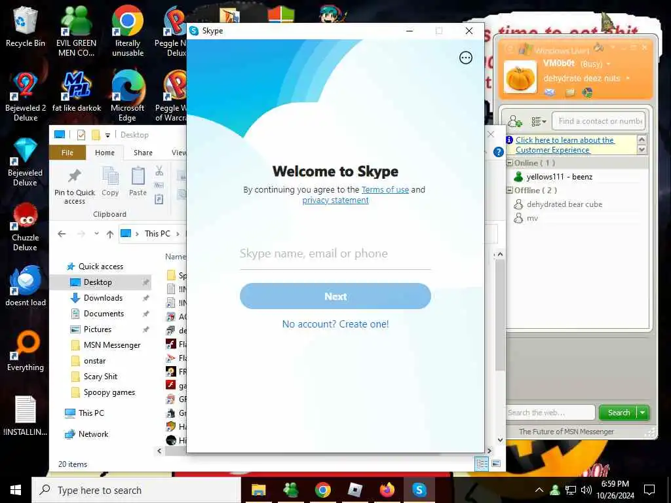Image resolution: width=671 pixels, height=503 pixels.
Task: Switch Explorer to details view icon
Action: coord(482,464)
